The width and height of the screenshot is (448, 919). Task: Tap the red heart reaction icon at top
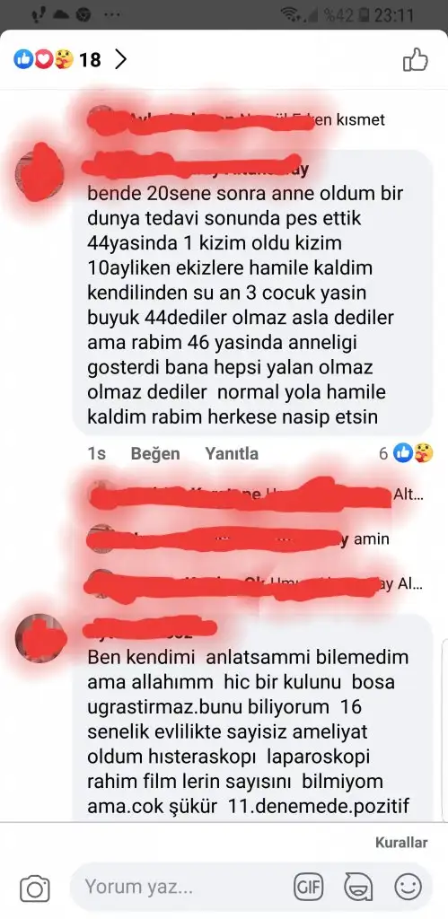(x=43, y=59)
